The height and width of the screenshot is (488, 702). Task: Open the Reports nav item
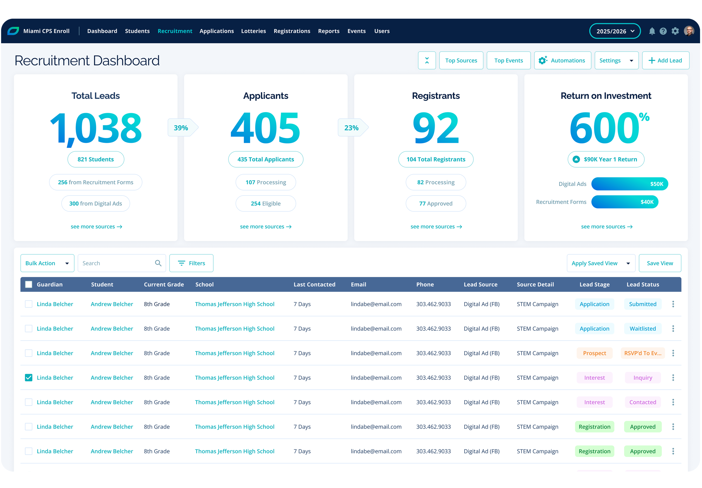[x=329, y=31]
